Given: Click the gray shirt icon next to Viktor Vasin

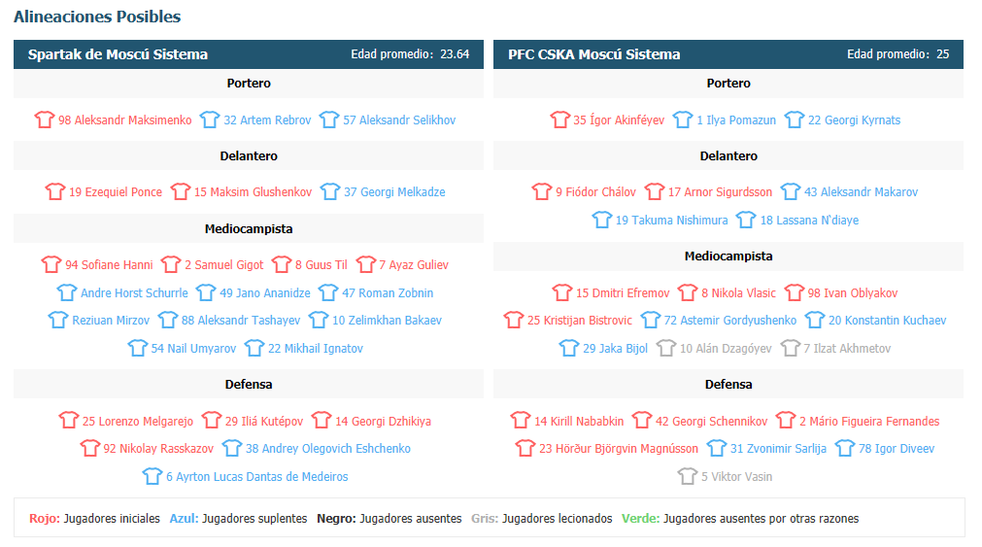Looking at the screenshot, I should tap(688, 476).
